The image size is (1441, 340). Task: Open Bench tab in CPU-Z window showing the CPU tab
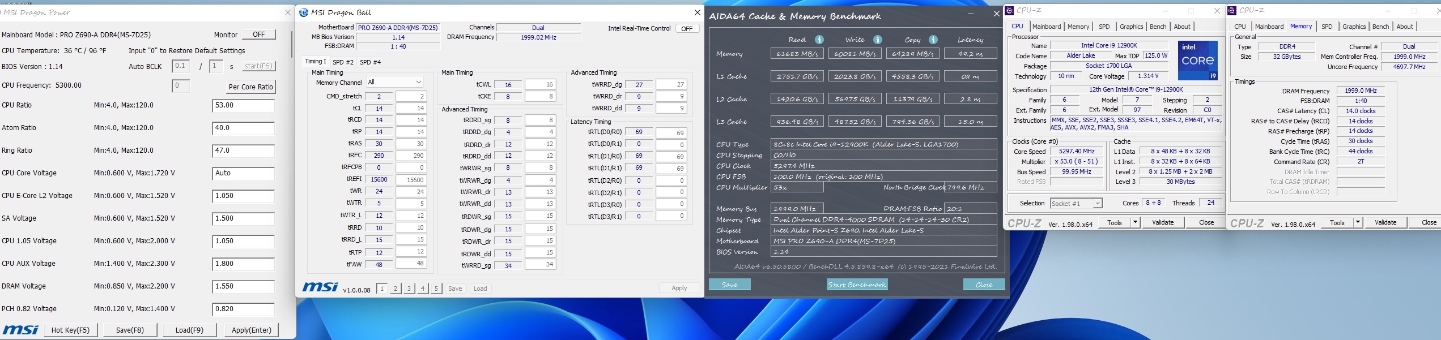pos(1158,27)
